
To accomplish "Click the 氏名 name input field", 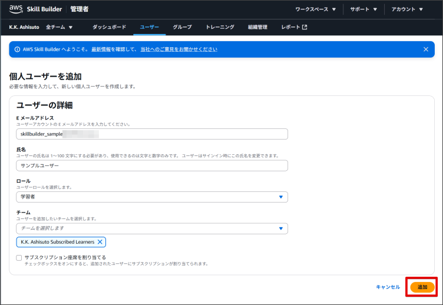I will point(152,165).
